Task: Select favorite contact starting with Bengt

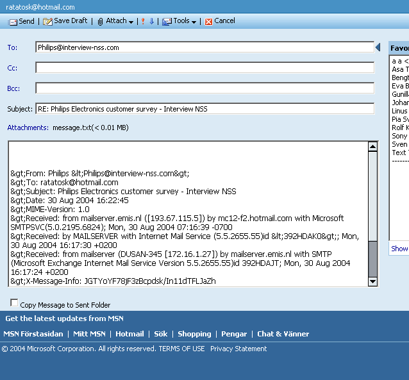Action: click(400, 78)
